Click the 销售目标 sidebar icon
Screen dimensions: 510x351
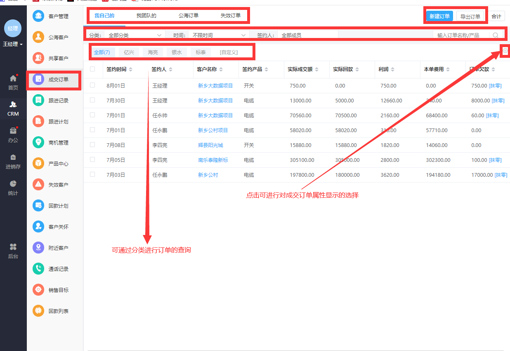[38, 290]
